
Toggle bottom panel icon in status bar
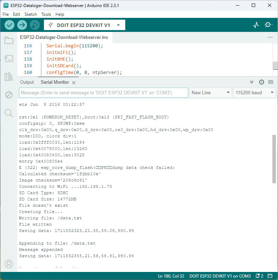pos(270,276)
